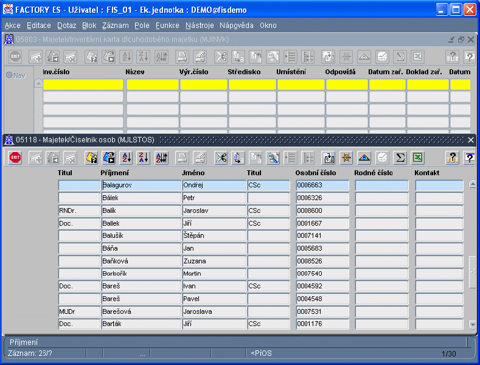The image size is (480, 365).
Task: Click the Sigma icon in Inventární karta window
Action: [x=400, y=57]
